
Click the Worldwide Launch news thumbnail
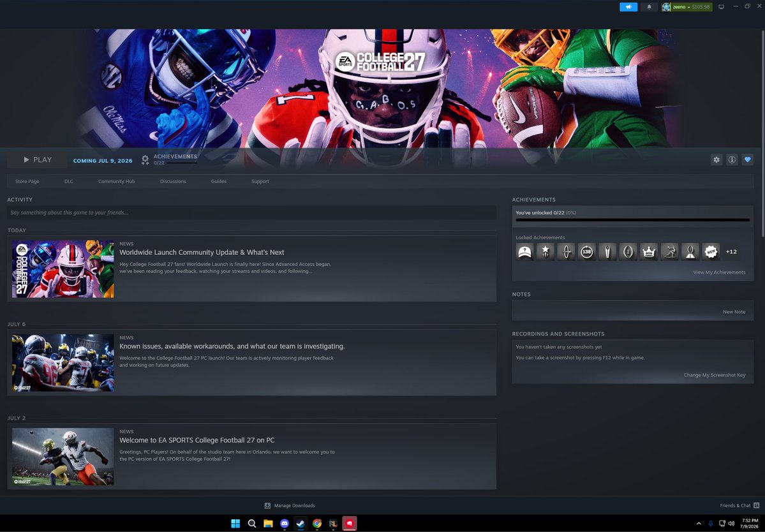(x=63, y=269)
